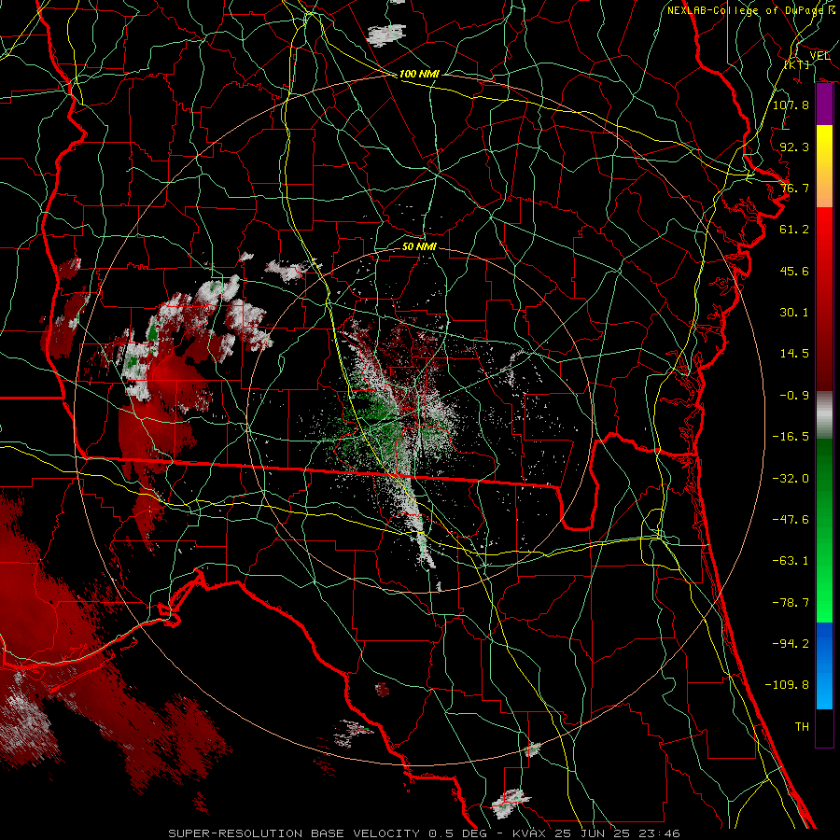This screenshot has width=840, height=840.
Task: Click the VEL legend title
Action: click(819, 56)
